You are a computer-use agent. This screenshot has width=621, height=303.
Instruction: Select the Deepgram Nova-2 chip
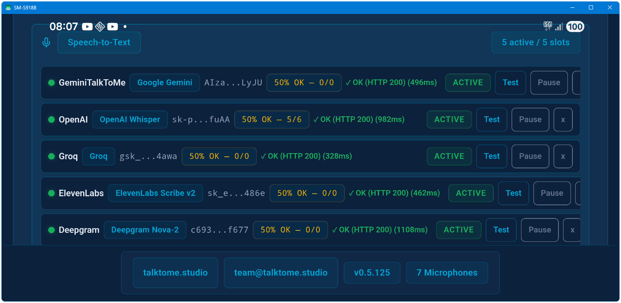(x=145, y=230)
